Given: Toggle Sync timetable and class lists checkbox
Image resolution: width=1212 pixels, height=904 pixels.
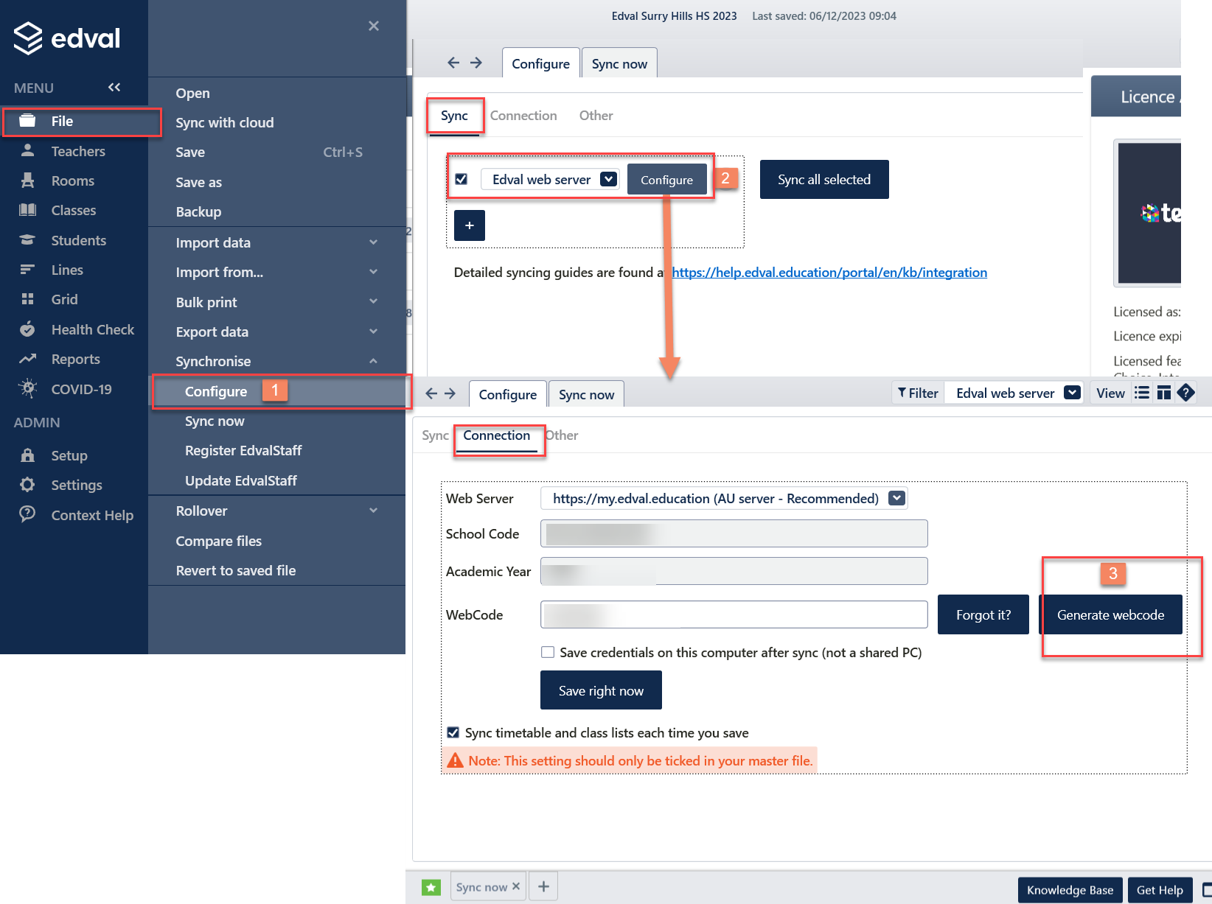Looking at the screenshot, I should point(453,732).
